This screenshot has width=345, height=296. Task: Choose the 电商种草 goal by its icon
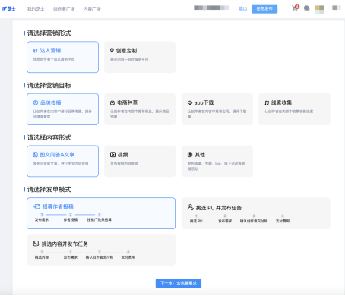(x=112, y=102)
